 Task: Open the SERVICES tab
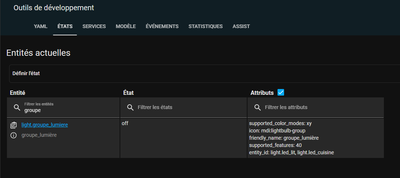(94, 26)
